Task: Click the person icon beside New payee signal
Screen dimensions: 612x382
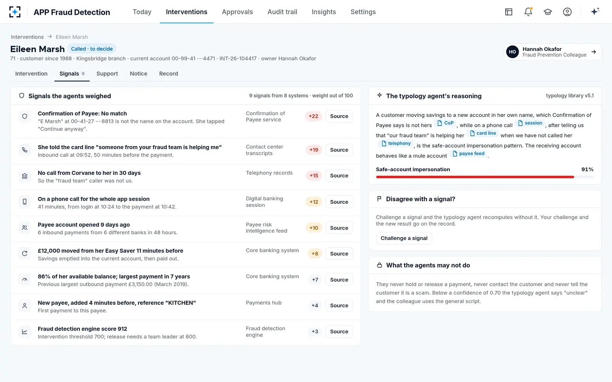Action: (x=25, y=306)
